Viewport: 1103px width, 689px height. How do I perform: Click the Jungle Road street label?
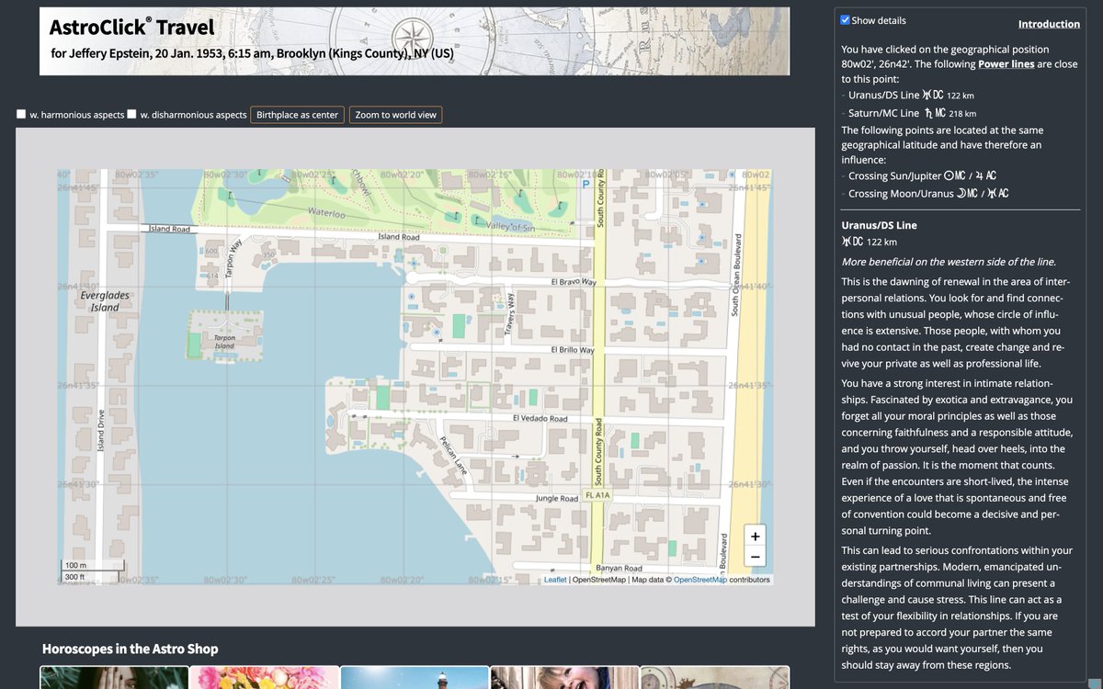(x=556, y=499)
